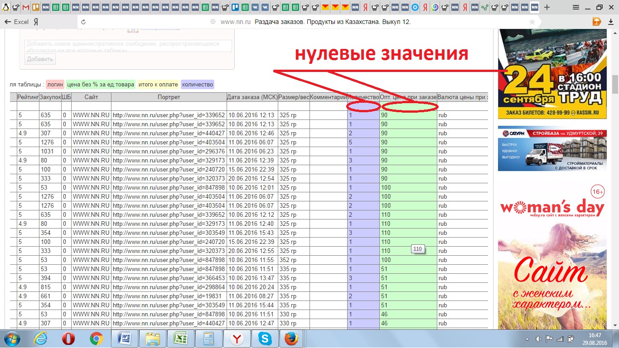This screenshot has width=619, height=348.
Task: Open a new tab with plus button
Action: (x=547, y=7)
